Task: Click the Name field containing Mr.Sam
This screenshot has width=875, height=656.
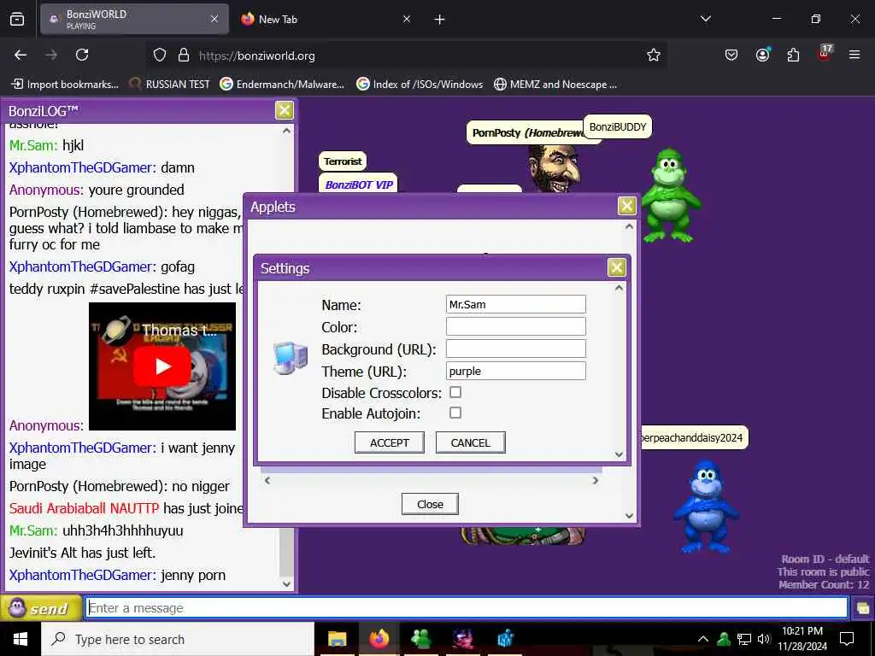Action: 515,304
